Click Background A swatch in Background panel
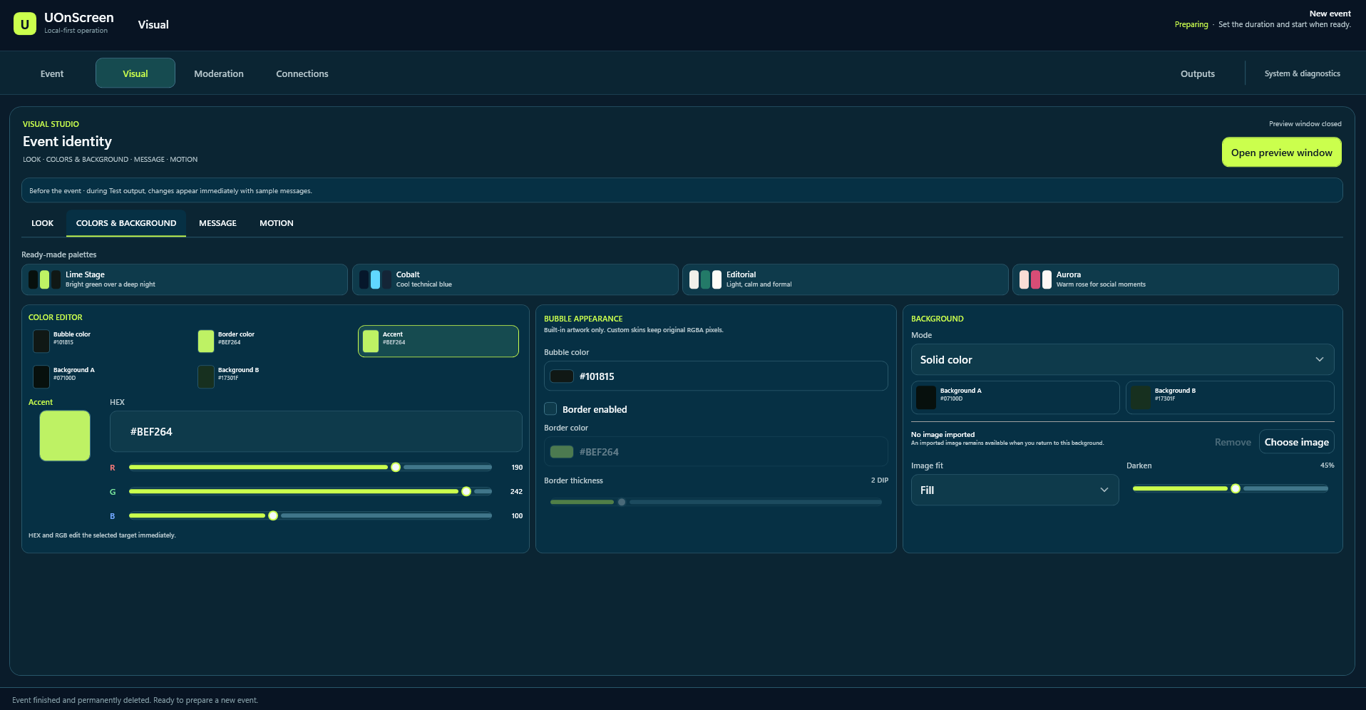The width and height of the screenshot is (1366, 710). [x=1015, y=397]
